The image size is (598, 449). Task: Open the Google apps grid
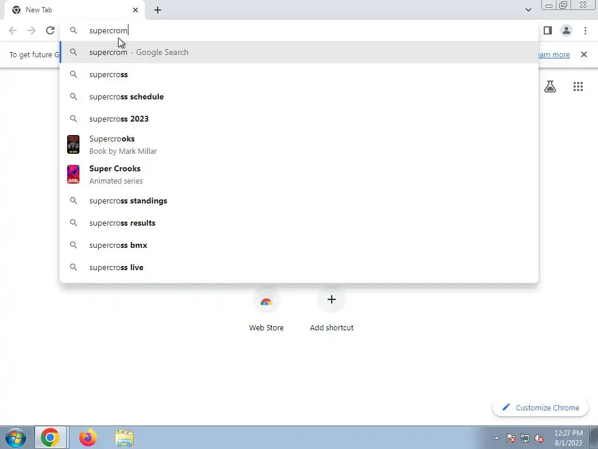(578, 87)
